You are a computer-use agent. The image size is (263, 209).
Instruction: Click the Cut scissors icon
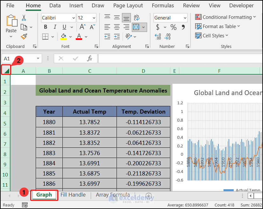coord(24,18)
